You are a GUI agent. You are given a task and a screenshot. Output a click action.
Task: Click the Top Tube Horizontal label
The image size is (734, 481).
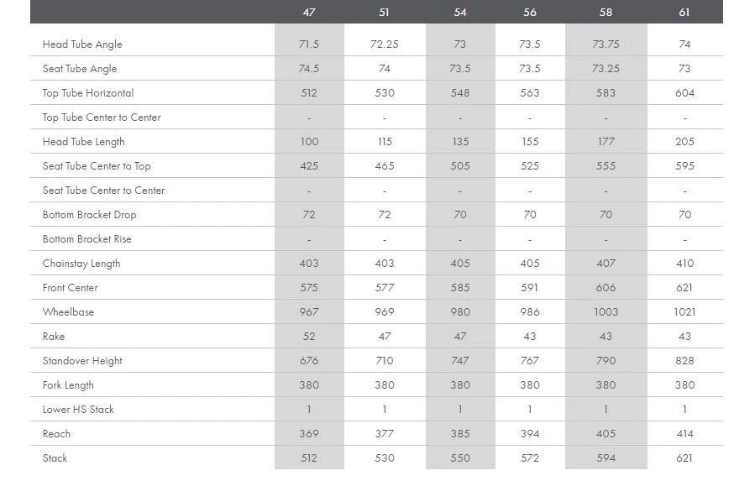point(88,93)
